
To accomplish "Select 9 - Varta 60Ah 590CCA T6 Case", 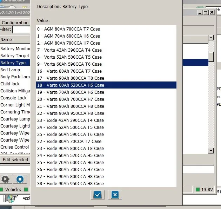I will (106, 64).
